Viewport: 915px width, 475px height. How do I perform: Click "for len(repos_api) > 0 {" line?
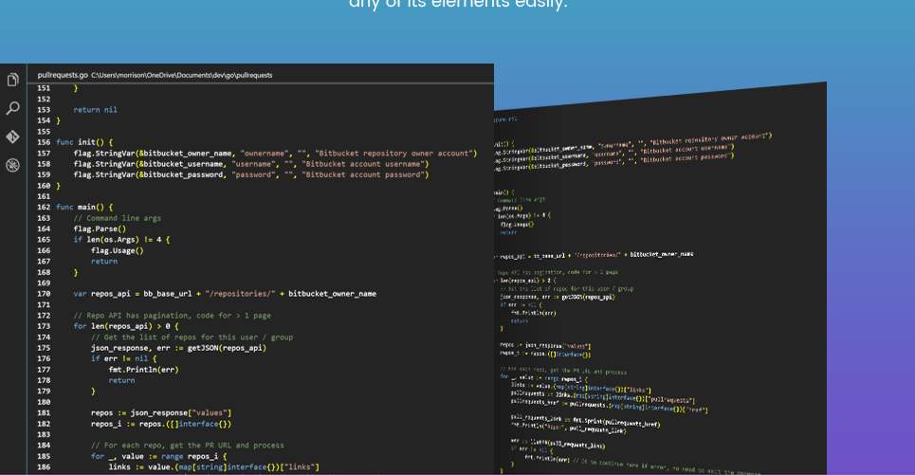126,326
